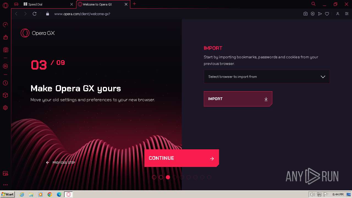Add page to bookmarks heart icon
Image resolution: width=352 pixels, height=198 pixels.
click(x=327, y=14)
